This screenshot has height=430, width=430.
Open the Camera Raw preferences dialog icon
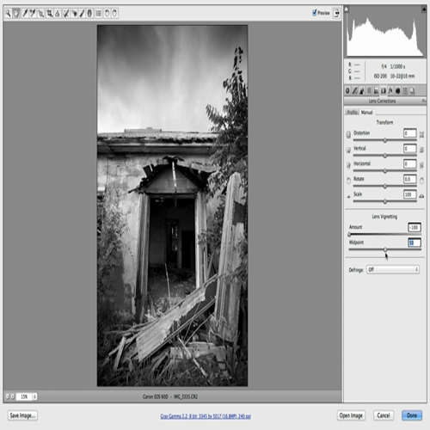click(x=98, y=13)
